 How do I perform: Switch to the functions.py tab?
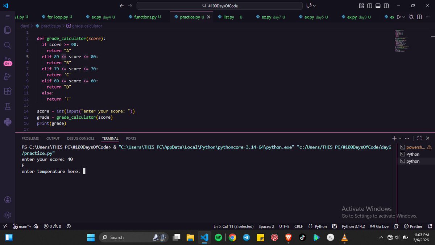[145, 17]
